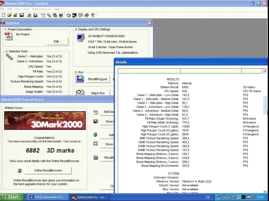The image size is (269, 201).
Task: Click the Save button in Overall Score window
Action: 107,121
